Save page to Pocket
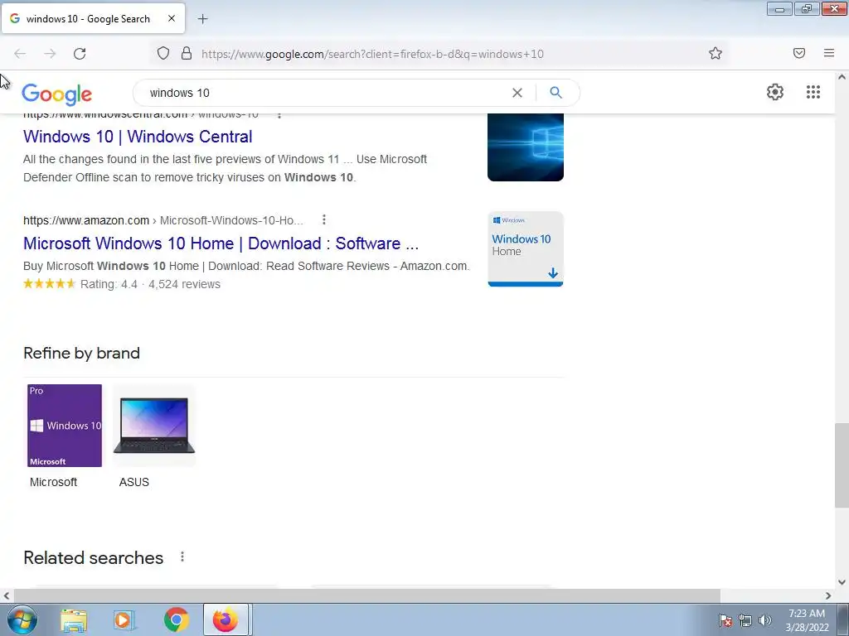This screenshot has width=849, height=636. coord(799,53)
